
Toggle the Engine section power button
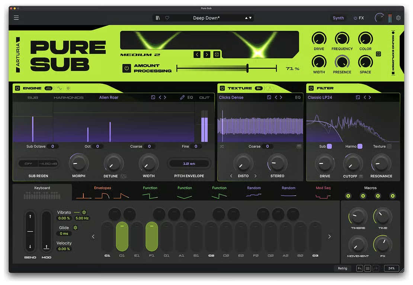(x=17, y=88)
